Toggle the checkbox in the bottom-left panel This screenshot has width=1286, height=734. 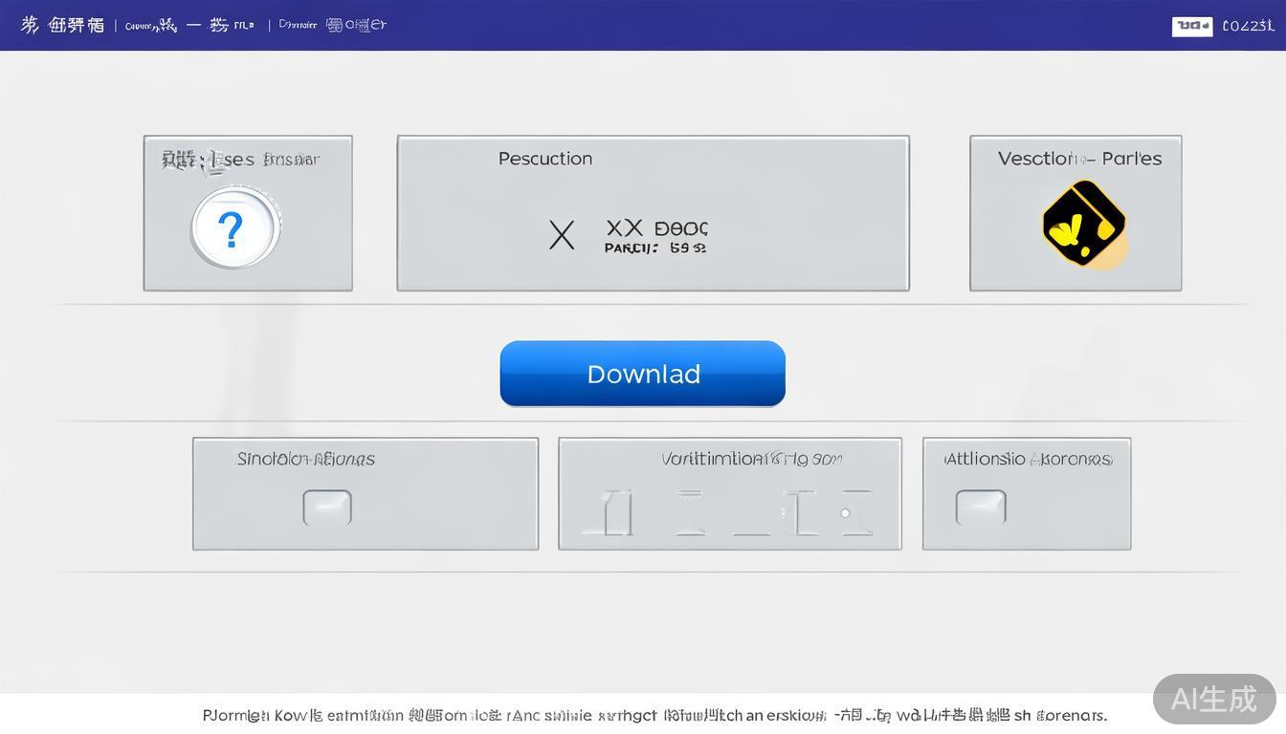coord(327,507)
